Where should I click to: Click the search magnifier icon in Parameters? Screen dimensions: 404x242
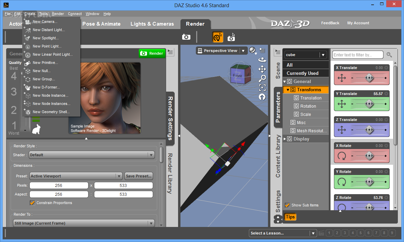point(389,55)
